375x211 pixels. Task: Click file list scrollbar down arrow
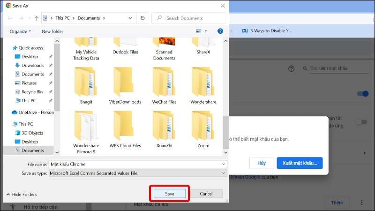(x=225, y=152)
